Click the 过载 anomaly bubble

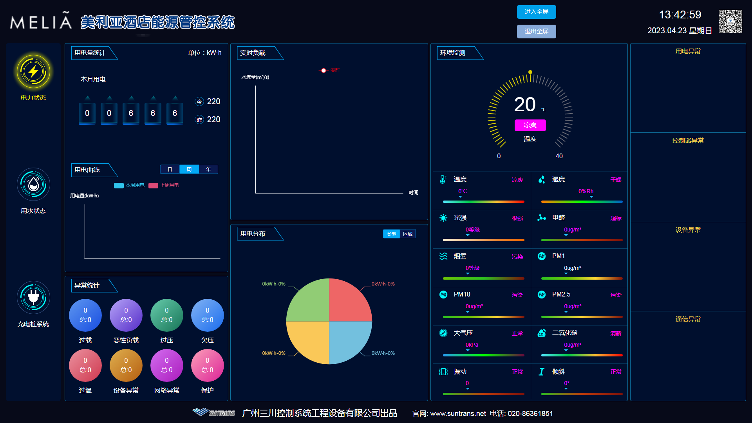[x=85, y=315]
